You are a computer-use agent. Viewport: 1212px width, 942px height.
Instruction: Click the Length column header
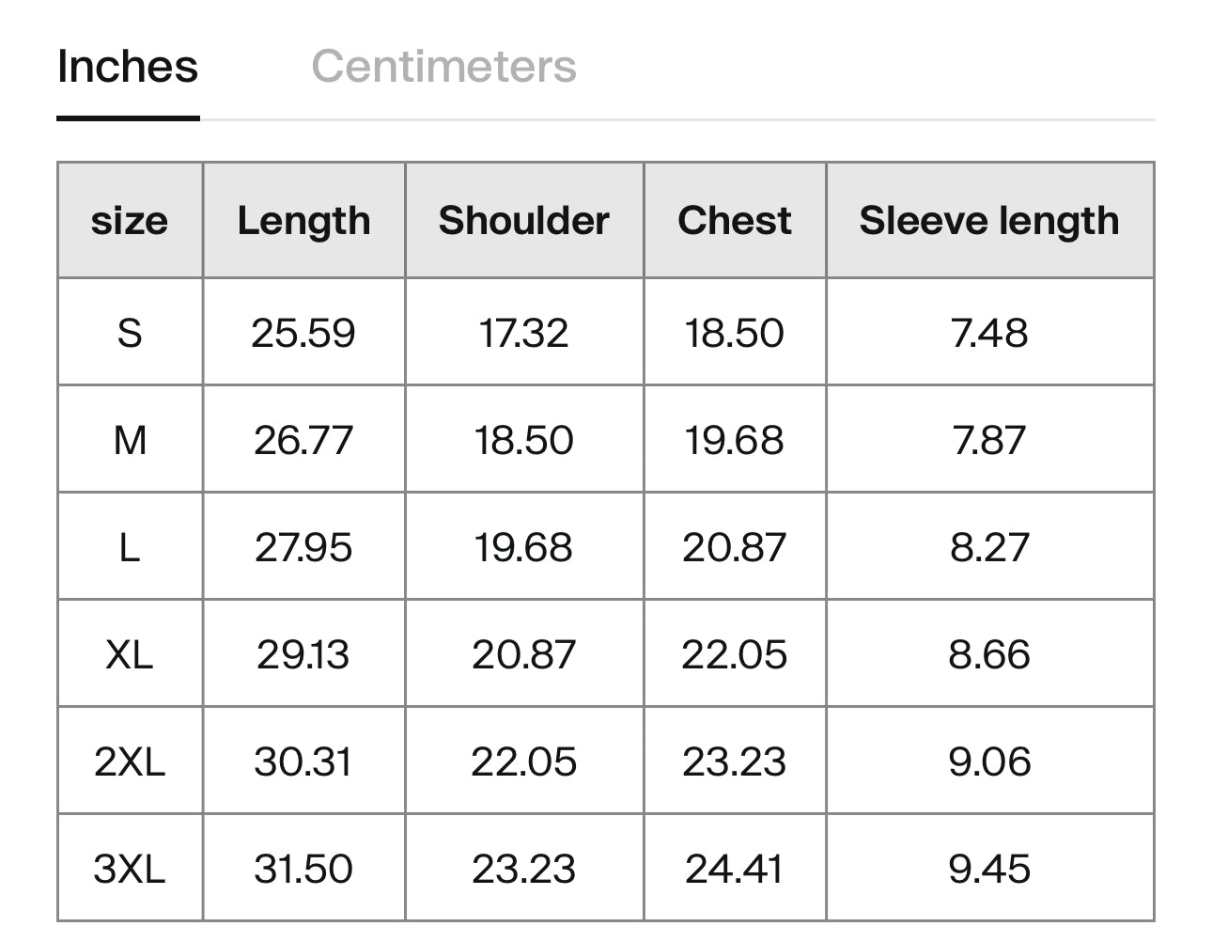303,221
